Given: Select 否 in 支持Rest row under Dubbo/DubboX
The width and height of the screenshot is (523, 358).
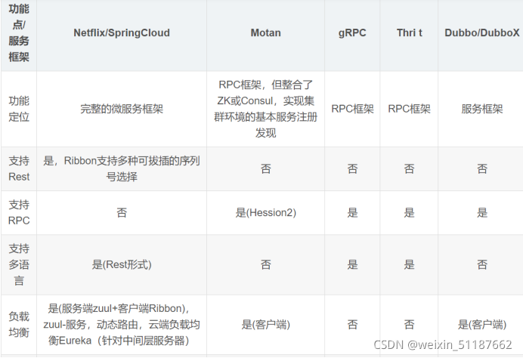Looking at the screenshot, I should (x=482, y=168).
